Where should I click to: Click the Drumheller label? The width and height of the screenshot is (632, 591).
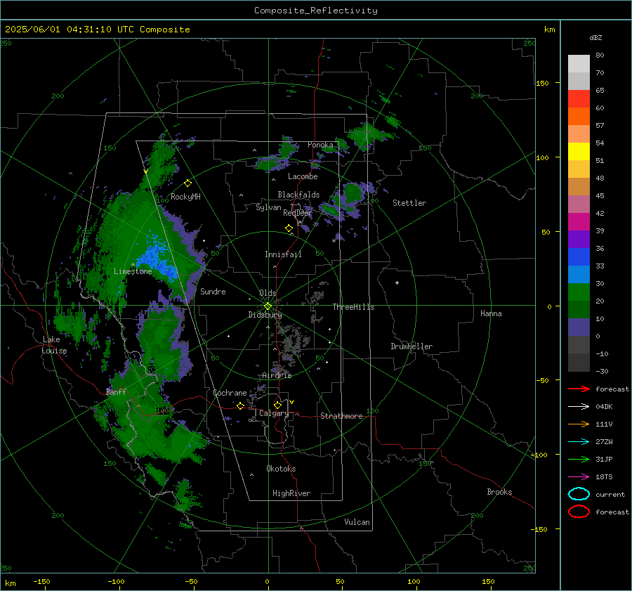(x=412, y=346)
